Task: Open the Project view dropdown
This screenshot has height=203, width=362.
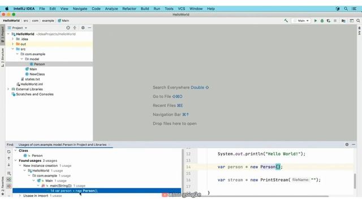Action: (x=18, y=28)
